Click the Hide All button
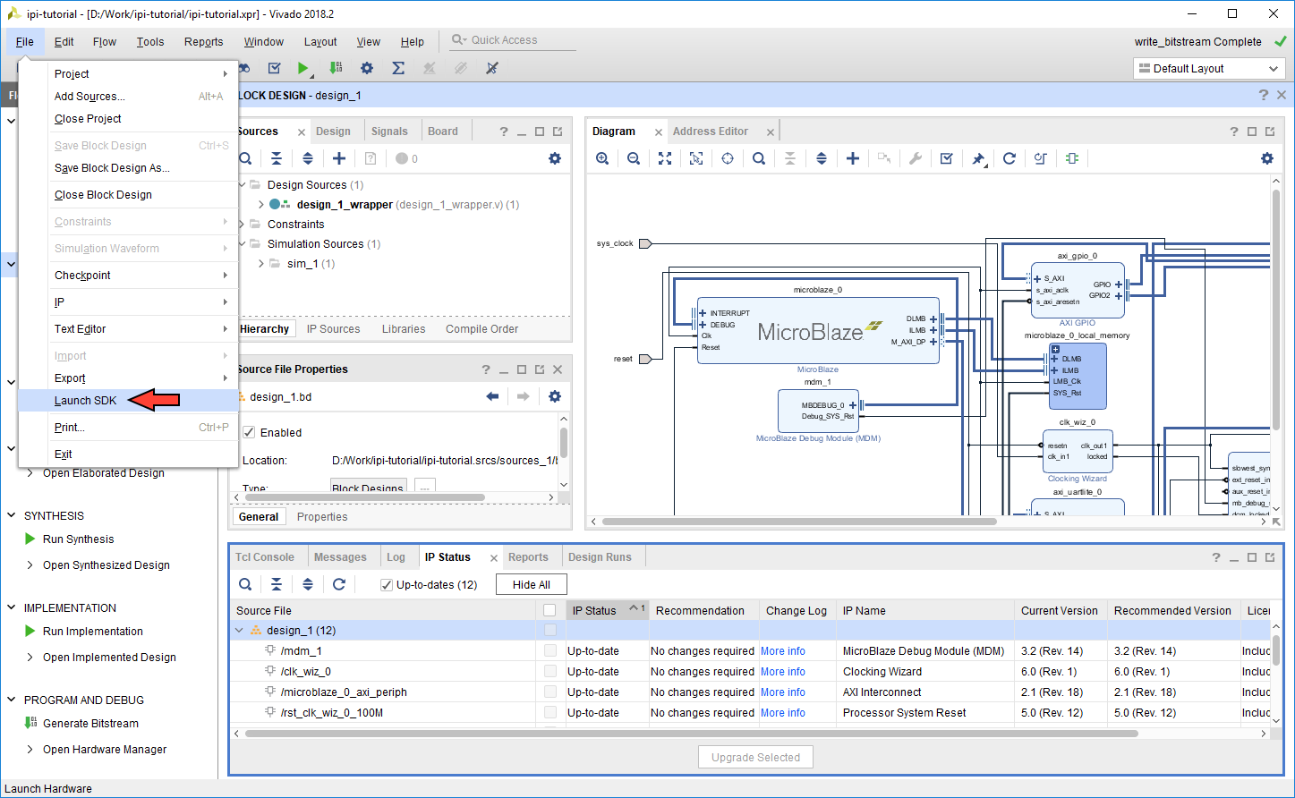Screen dimensions: 1295x798 click(x=532, y=585)
